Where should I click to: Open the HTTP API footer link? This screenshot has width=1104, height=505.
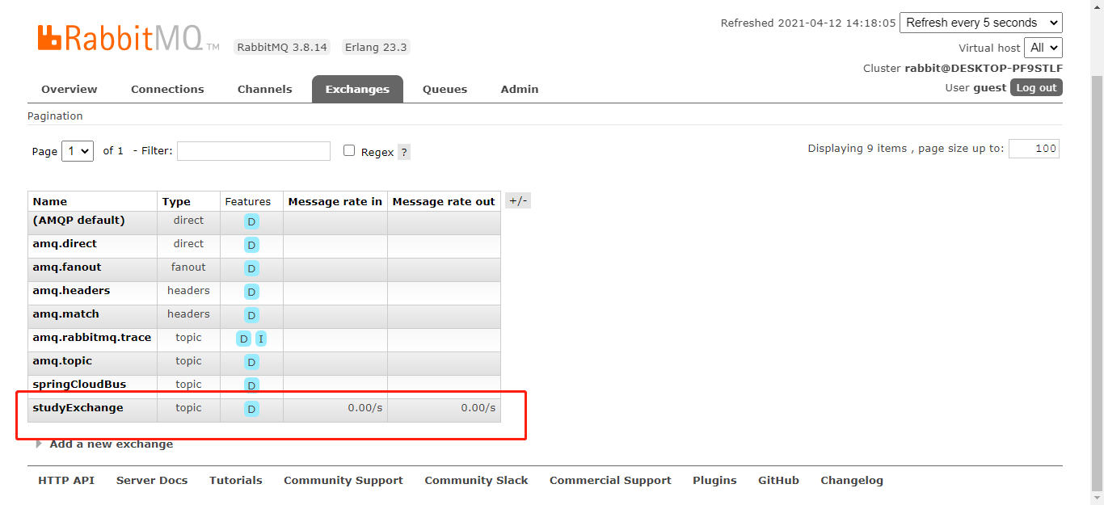point(66,480)
